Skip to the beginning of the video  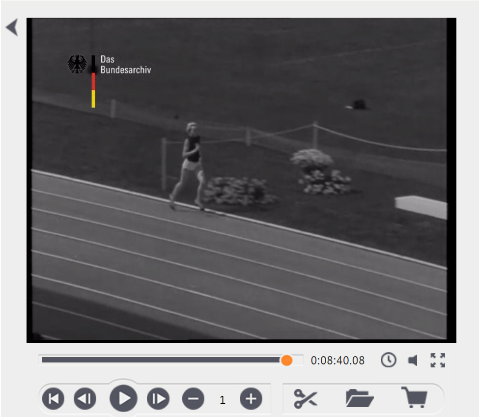[53, 399]
